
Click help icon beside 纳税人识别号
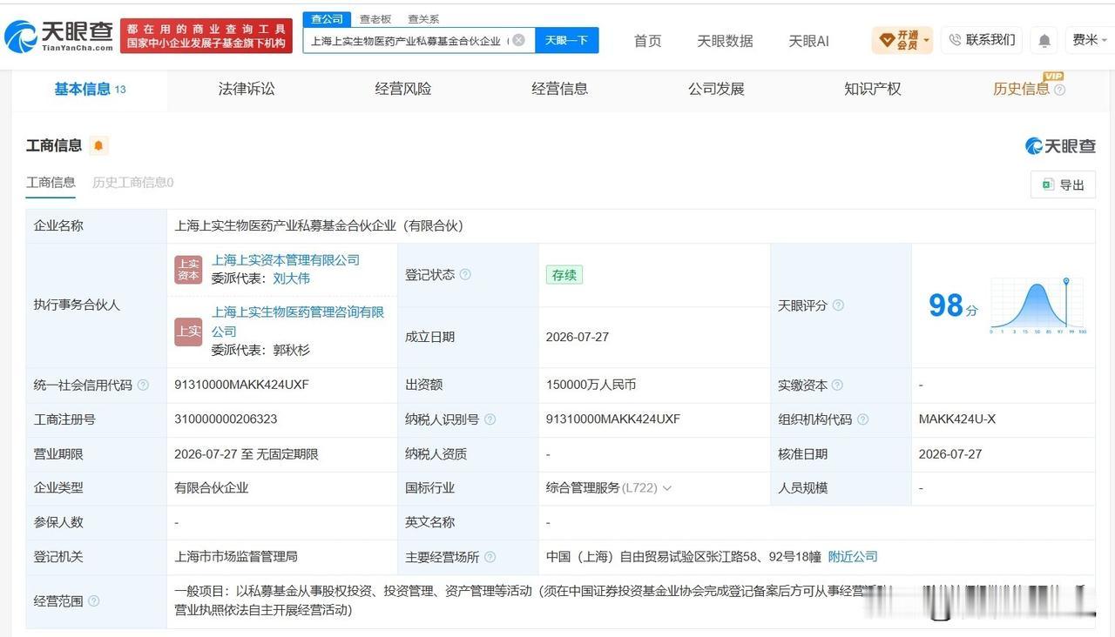[x=490, y=419]
